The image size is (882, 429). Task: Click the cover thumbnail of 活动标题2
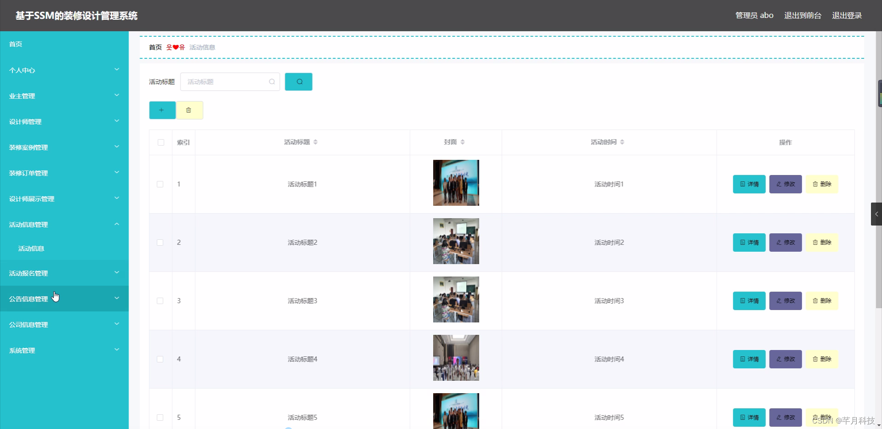coord(455,241)
